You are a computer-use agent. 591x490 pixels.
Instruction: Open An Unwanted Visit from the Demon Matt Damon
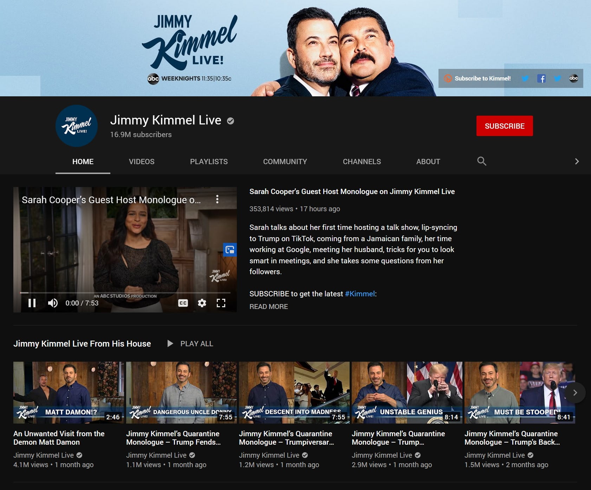59,438
